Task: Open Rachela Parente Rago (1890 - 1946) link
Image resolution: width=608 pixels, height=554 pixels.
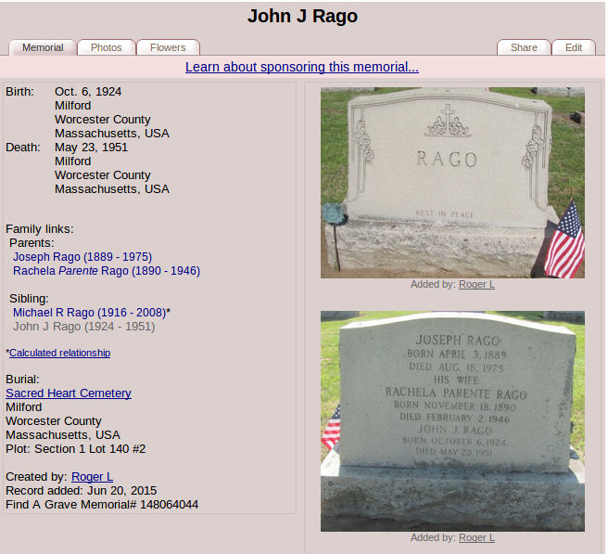Action: tap(107, 271)
